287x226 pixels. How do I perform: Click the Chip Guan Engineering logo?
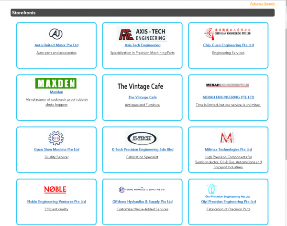pyautogui.click(x=228, y=33)
